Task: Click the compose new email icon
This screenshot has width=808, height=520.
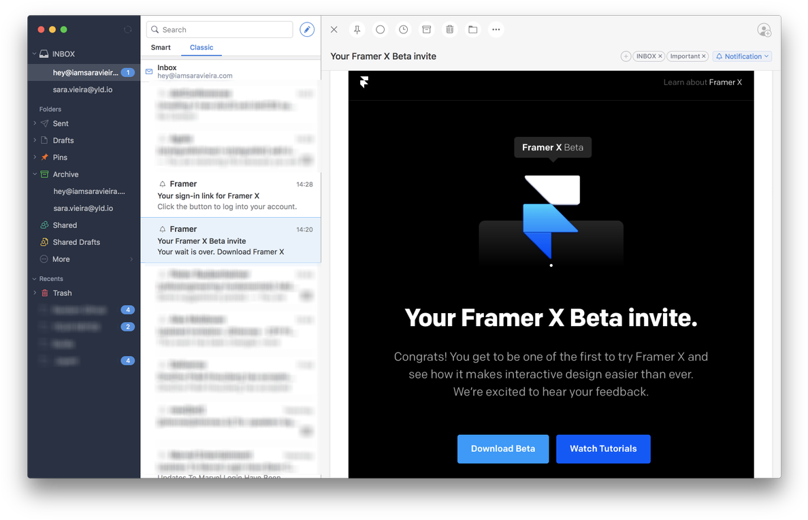Action: pyautogui.click(x=307, y=30)
